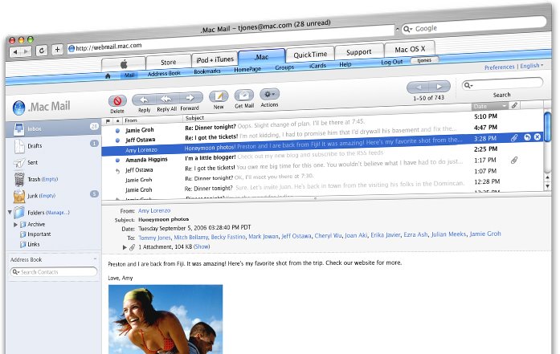Open HomePage in subnav

tap(247, 69)
